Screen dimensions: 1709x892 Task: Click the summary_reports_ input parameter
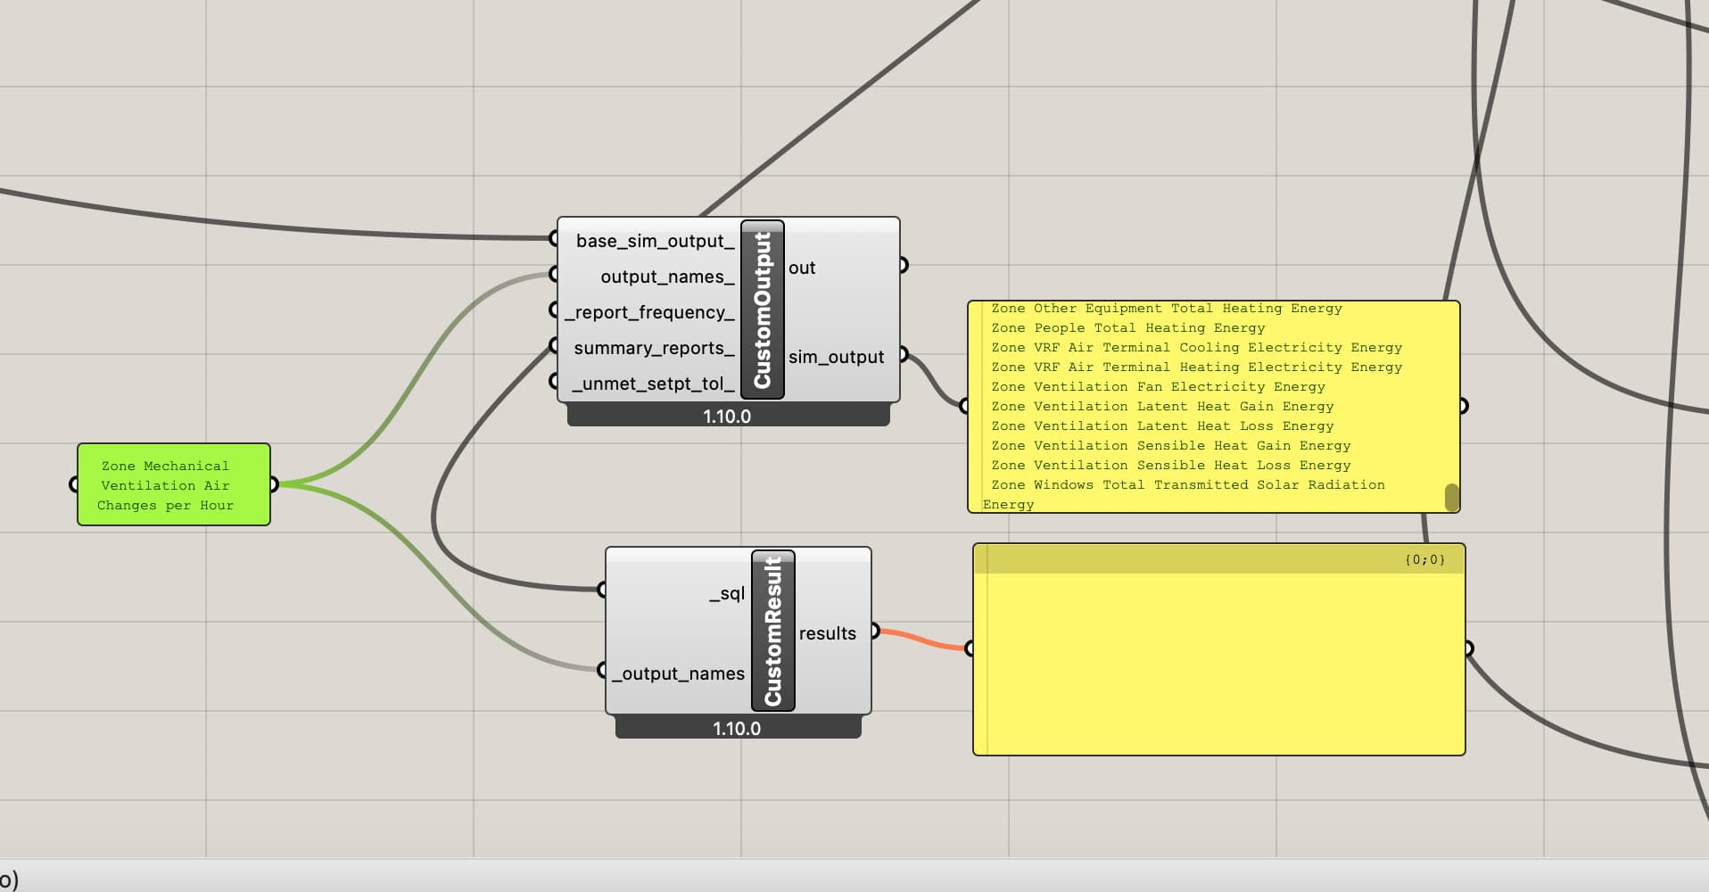tap(653, 348)
